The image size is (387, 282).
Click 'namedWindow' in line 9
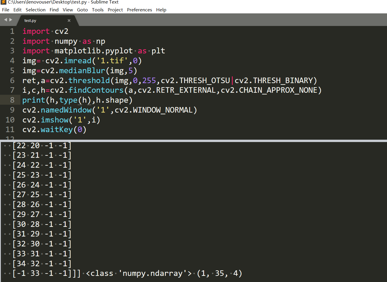[x=66, y=110]
